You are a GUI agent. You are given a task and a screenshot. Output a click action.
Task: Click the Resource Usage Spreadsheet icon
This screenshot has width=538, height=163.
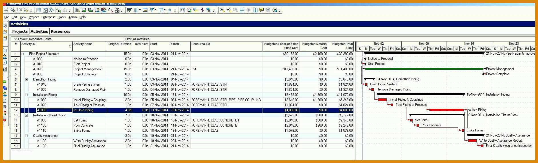97,10
